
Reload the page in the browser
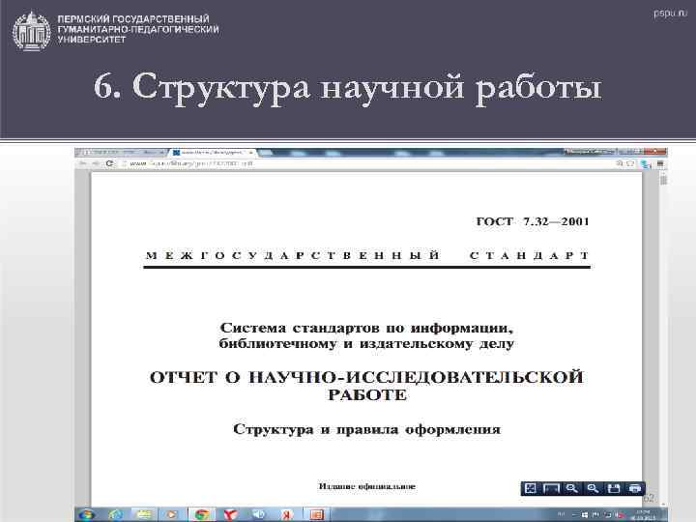(109, 163)
